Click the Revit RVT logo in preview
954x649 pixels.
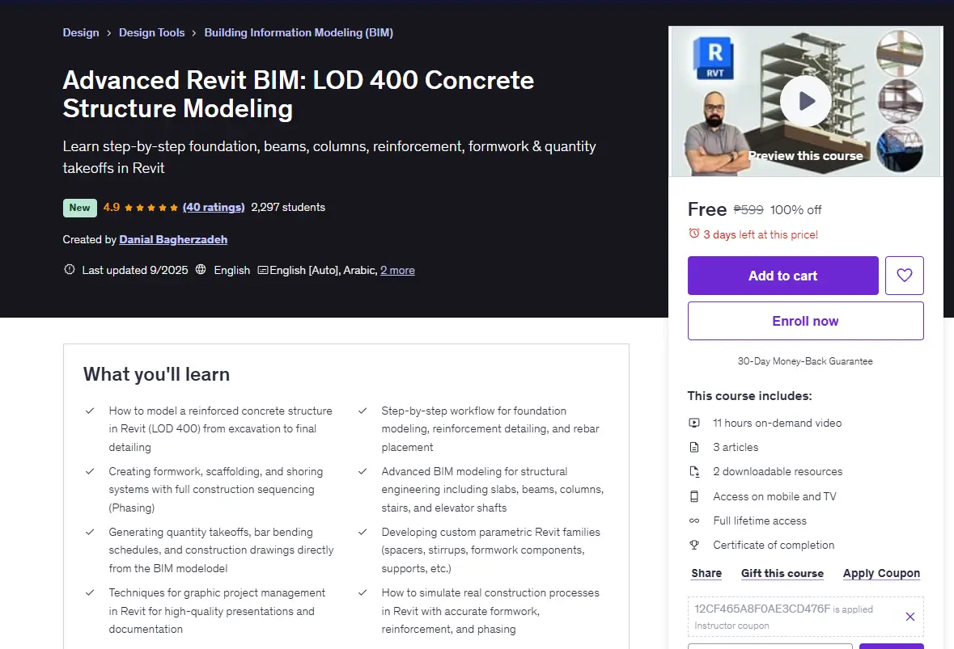pos(713,58)
